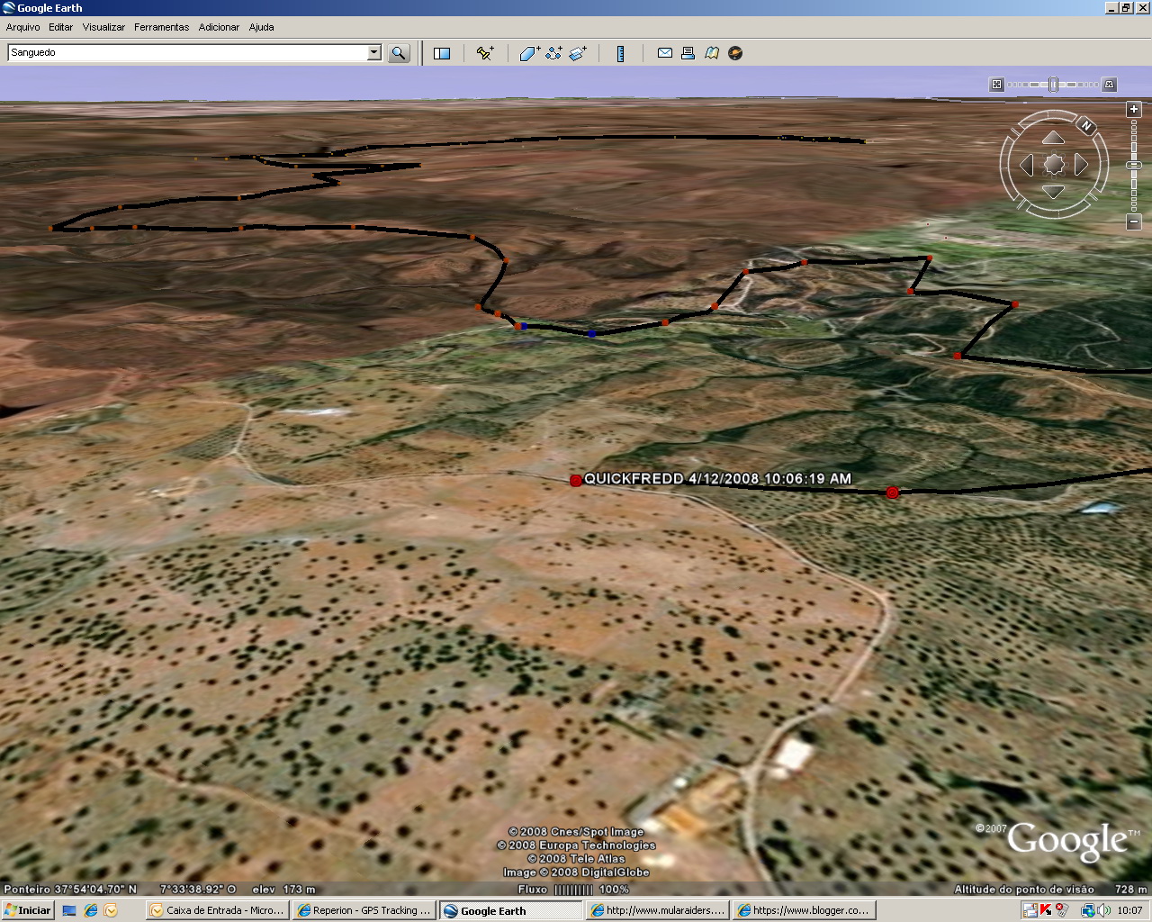Switch between Sky and Earth view

point(735,53)
